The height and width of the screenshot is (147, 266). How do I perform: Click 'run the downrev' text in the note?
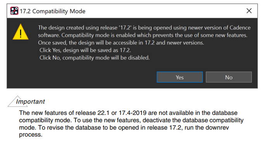click(x=207, y=127)
